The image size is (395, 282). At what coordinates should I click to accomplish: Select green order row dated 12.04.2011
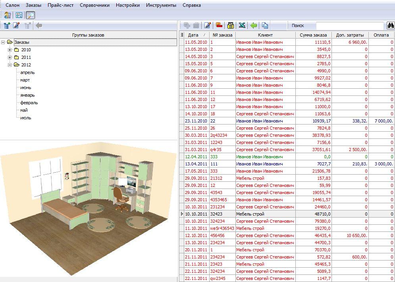287,157
